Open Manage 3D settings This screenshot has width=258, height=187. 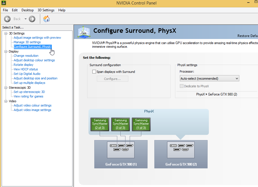pos(27,42)
